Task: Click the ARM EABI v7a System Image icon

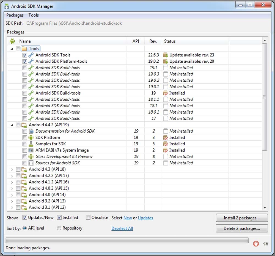Action: pyautogui.click(x=31, y=150)
